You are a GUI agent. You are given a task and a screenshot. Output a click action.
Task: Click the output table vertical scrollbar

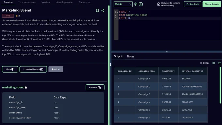[220, 85]
